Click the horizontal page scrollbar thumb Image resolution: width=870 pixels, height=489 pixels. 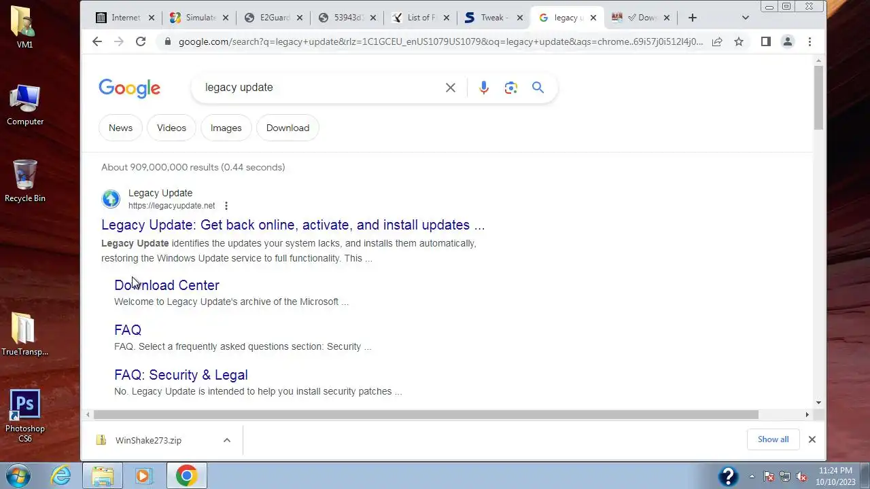click(425, 414)
